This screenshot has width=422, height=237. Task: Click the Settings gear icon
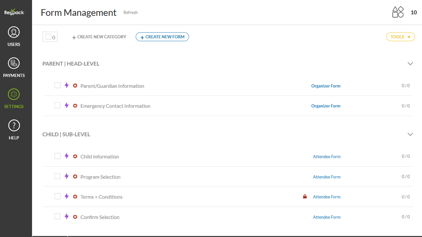[14, 94]
